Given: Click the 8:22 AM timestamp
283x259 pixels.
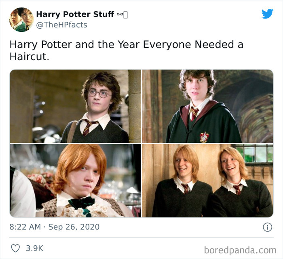Looking at the screenshot, I should click(x=25, y=227).
